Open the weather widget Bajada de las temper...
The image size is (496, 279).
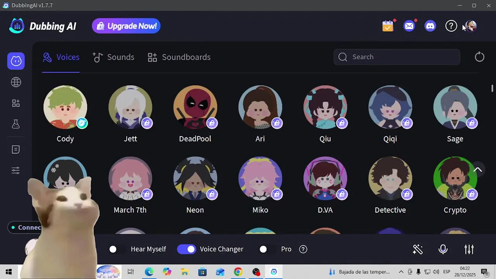coord(359,272)
